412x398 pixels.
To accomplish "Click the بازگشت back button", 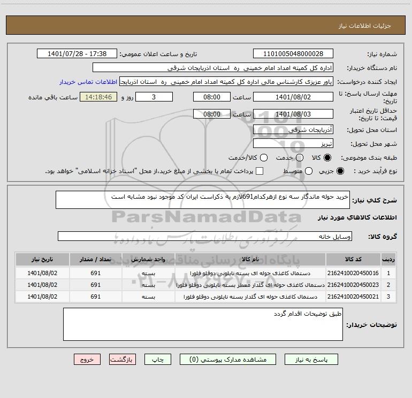I will pyautogui.click(x=123, y=359).
